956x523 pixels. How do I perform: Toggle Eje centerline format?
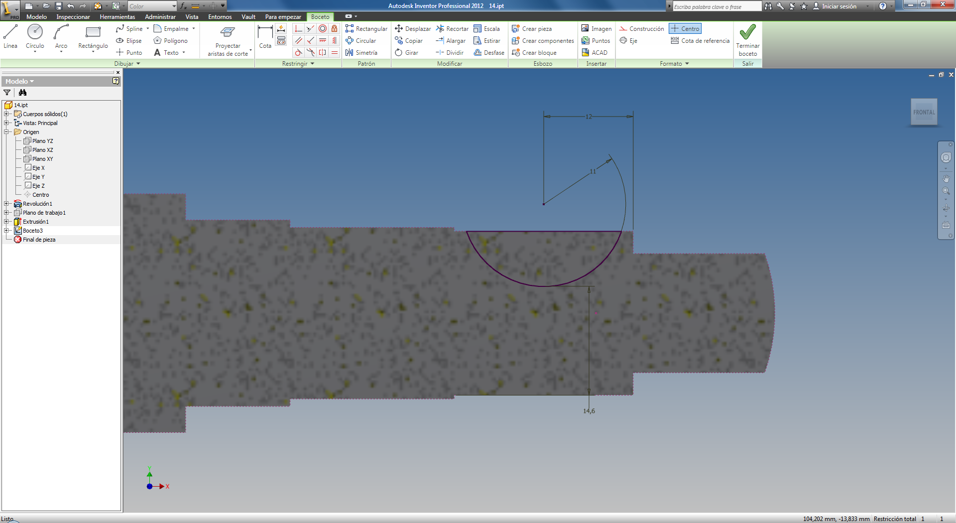628,41
